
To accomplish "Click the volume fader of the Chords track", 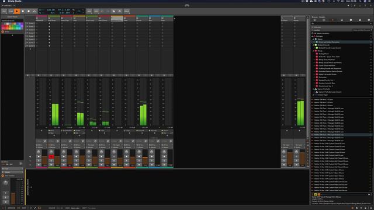I will coord(145,157).
